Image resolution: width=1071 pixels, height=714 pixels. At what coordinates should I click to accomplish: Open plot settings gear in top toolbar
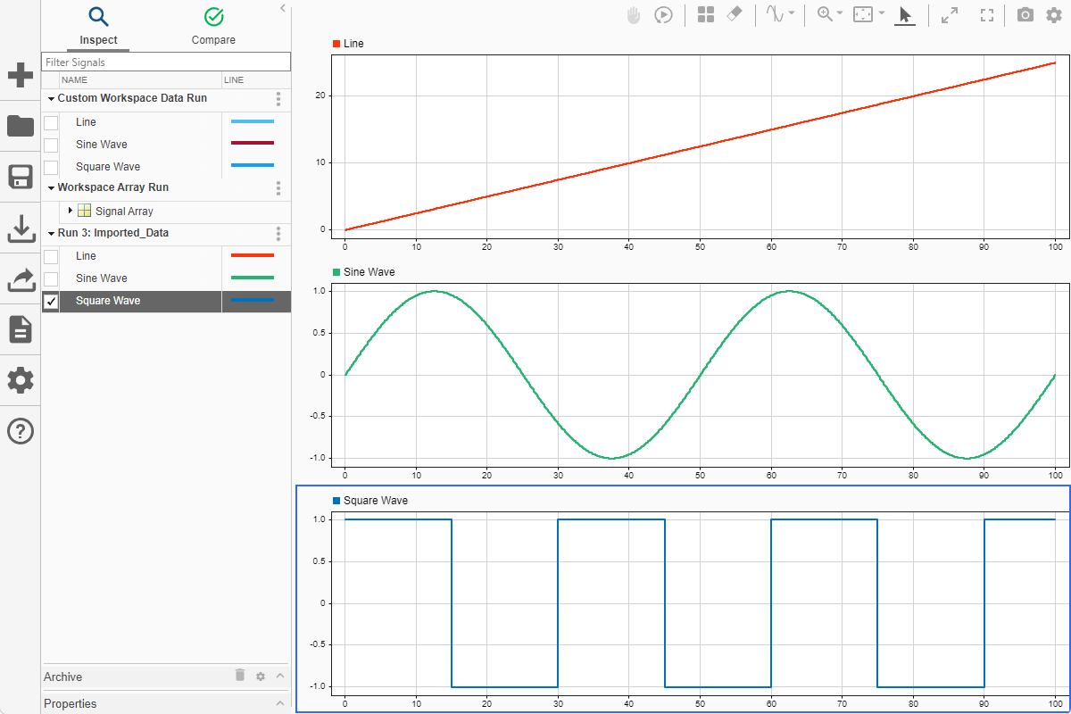pos(1054,15)
